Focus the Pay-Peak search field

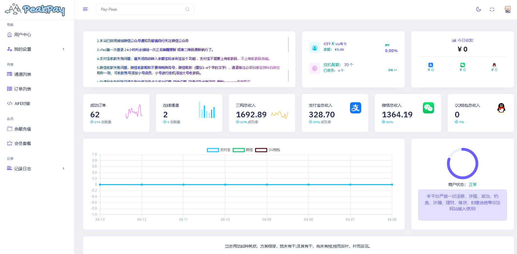point(140,9)
